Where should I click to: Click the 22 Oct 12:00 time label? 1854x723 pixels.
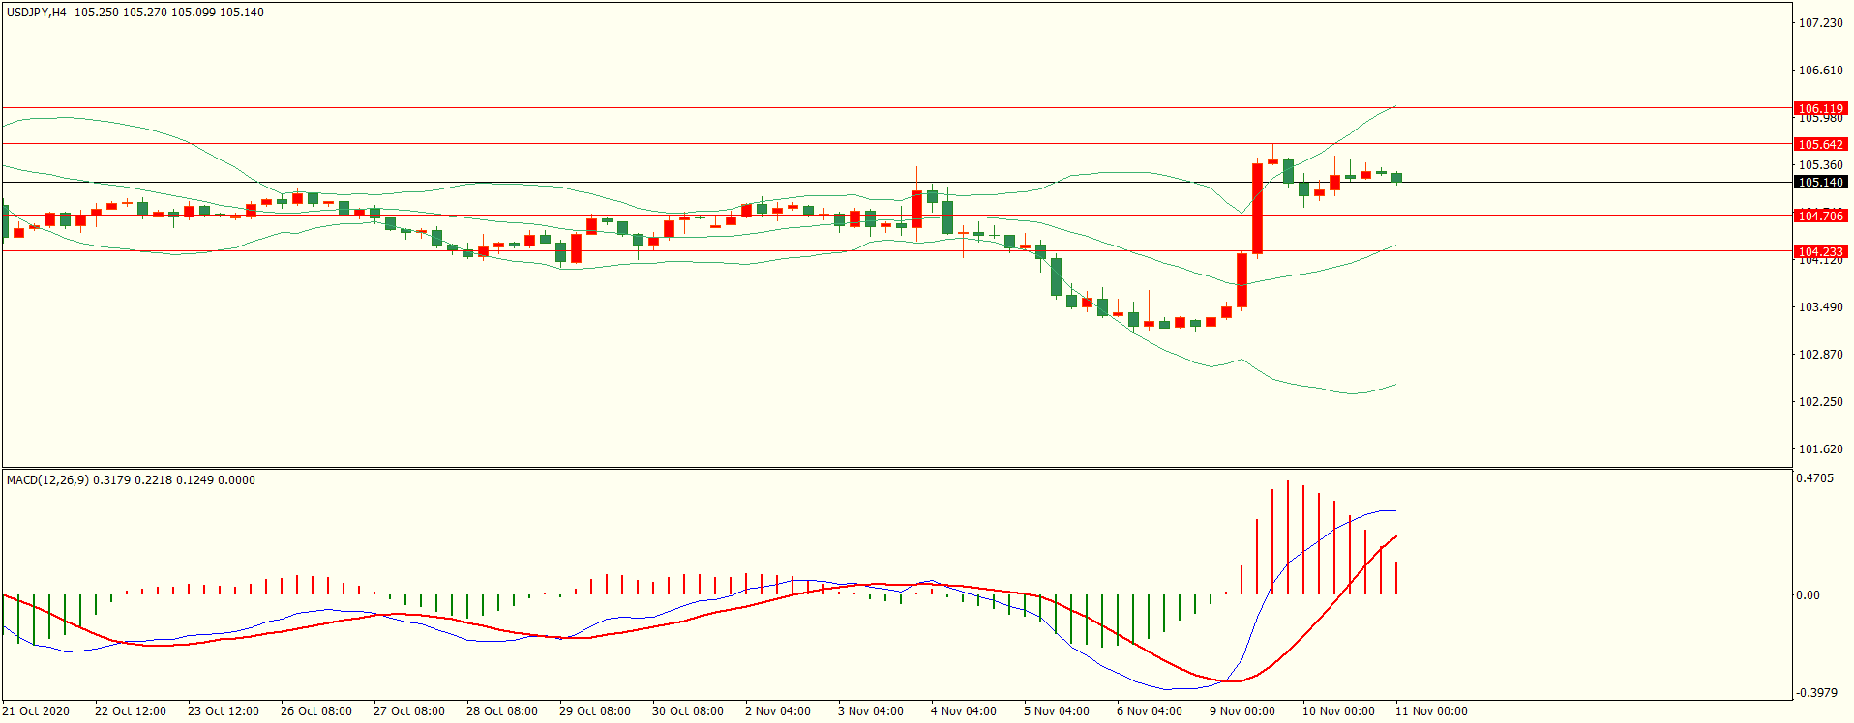pyautogui.click(x=131, y=711)
